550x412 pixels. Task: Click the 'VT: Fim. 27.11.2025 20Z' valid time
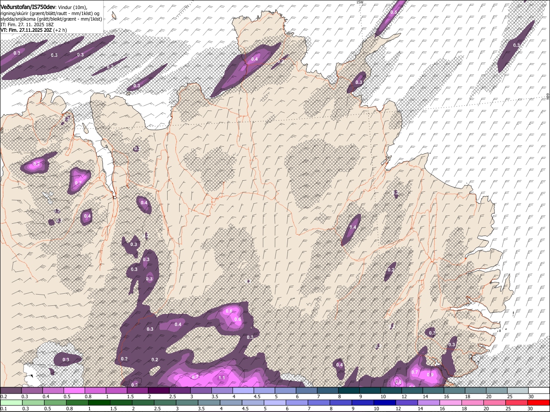pos(26,30)
